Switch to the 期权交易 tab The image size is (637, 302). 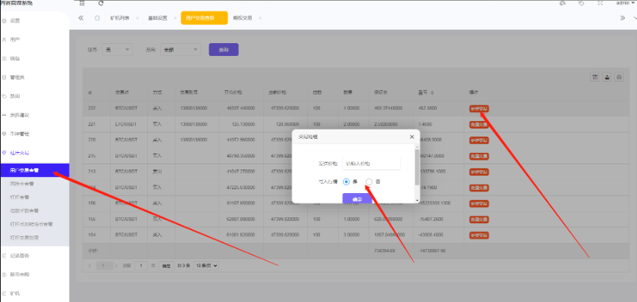[243, 18]
